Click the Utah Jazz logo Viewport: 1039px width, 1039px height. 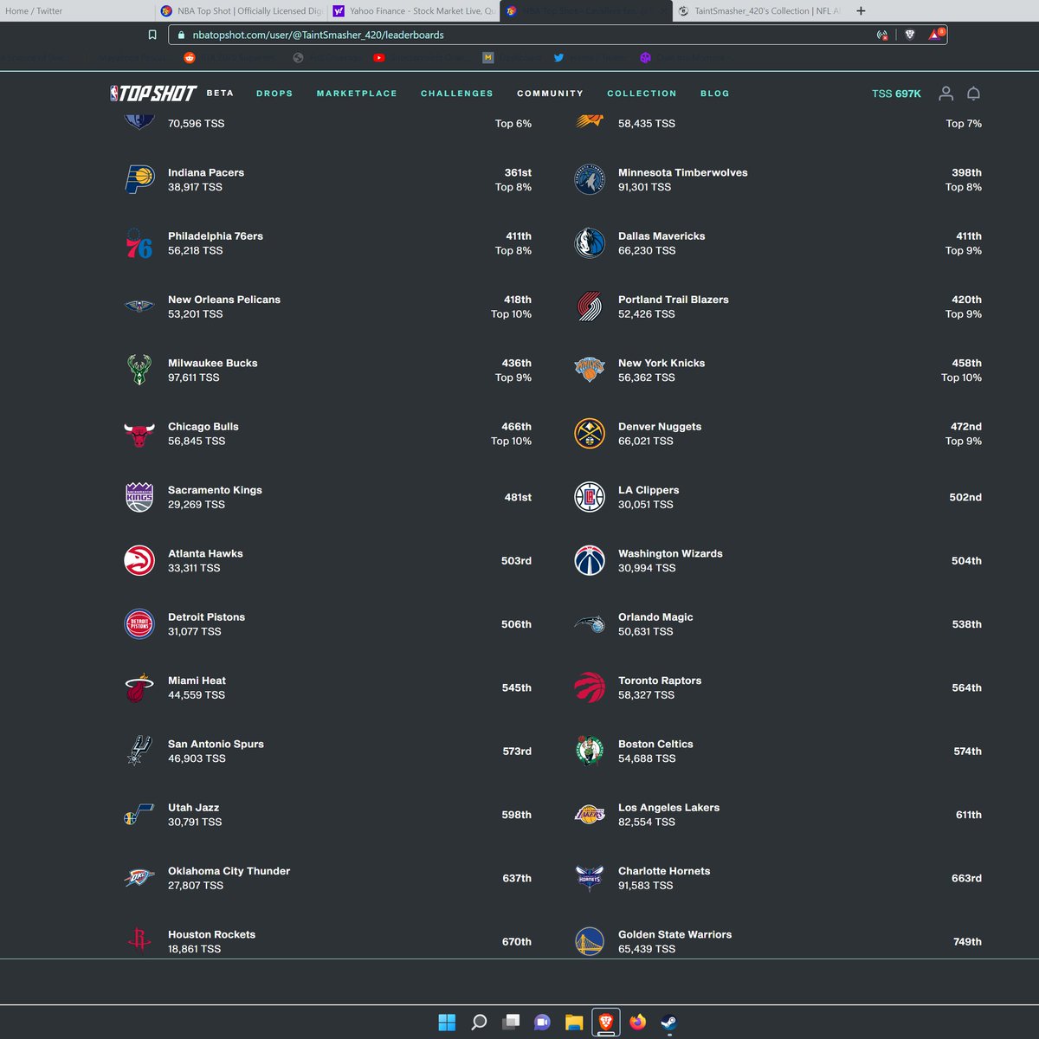pos(139,814)
